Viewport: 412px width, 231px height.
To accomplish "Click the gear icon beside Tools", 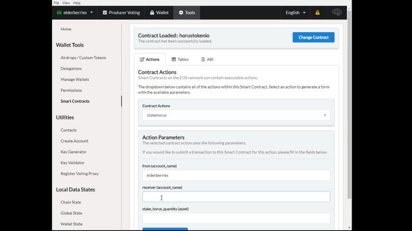I will pyautogui.click(x=181, y=13).
